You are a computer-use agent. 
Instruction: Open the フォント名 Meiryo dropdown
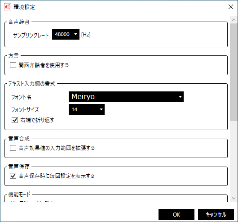[126, 97]
